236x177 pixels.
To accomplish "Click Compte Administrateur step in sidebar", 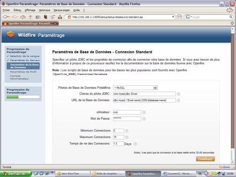I will coord(20,77).
